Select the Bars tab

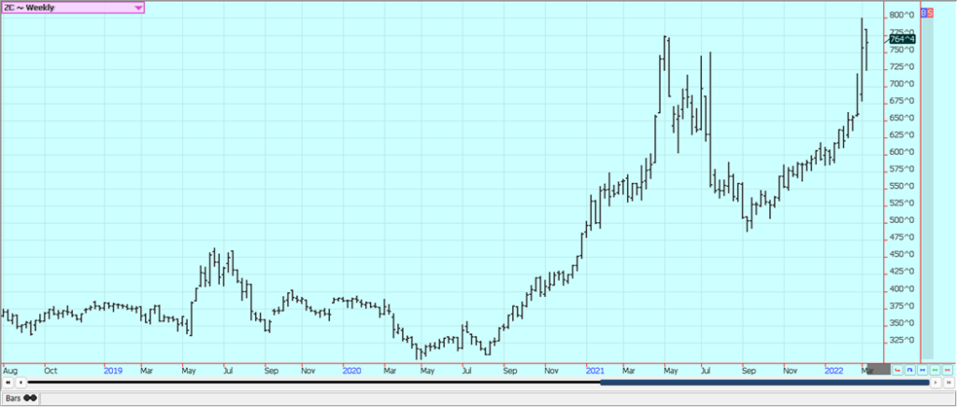coord(21,398)
